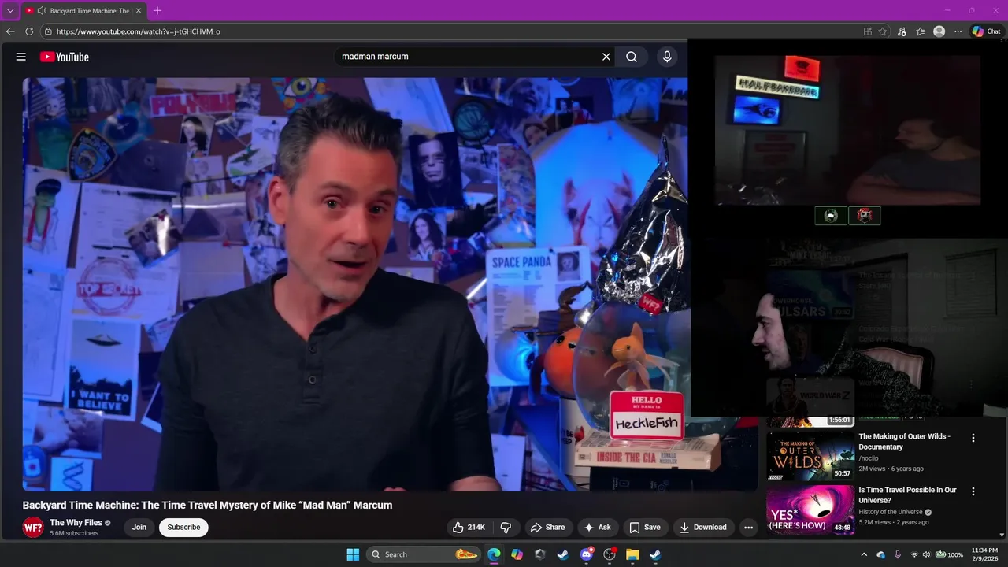Open File Explorer from the taskbar
This screenshot has height=567, width=1008.
632,554
